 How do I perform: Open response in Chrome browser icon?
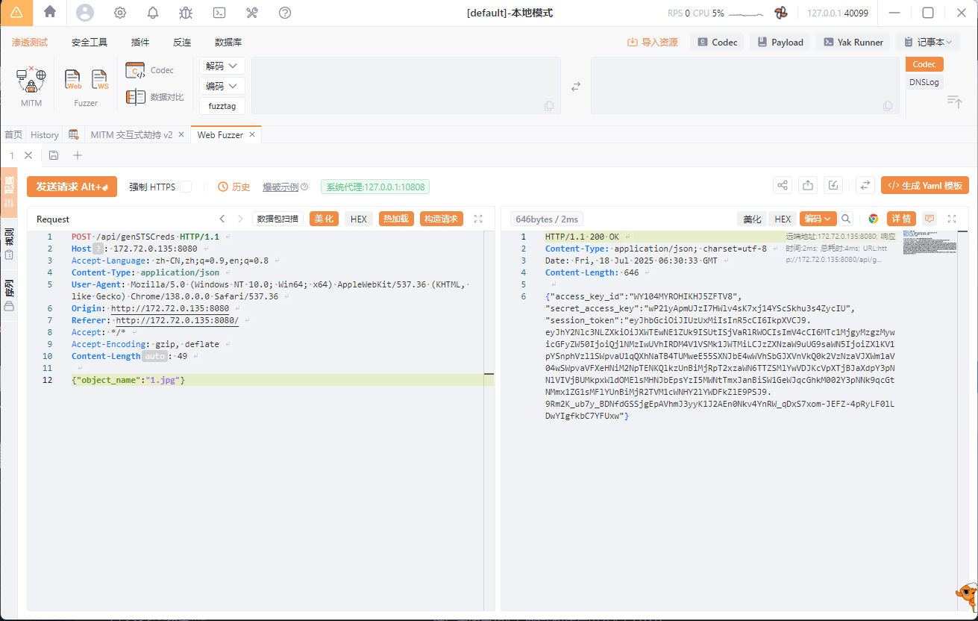tap(873, 219)
